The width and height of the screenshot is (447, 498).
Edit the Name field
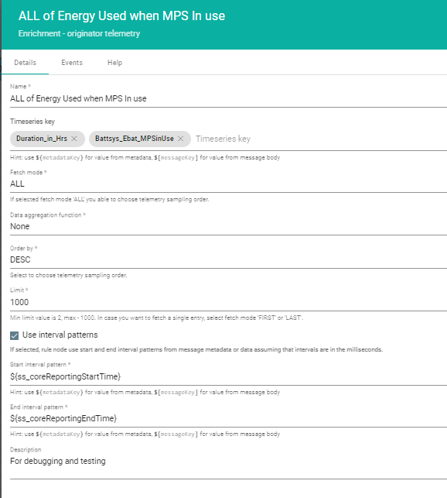tap(228, 98)
